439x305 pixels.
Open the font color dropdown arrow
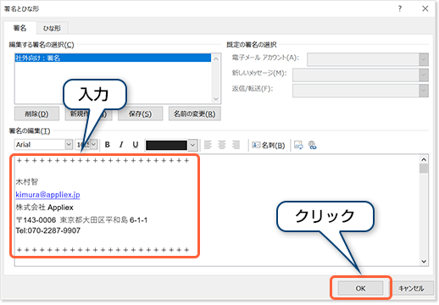point(192,145)
